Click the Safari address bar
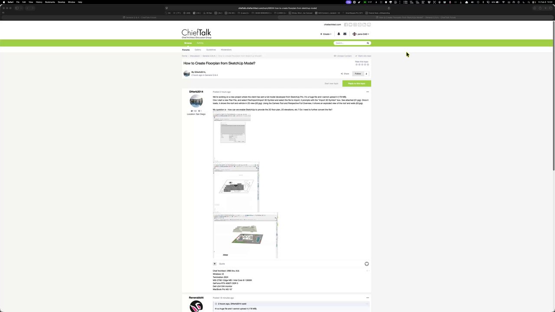 [x=277, y=8]
